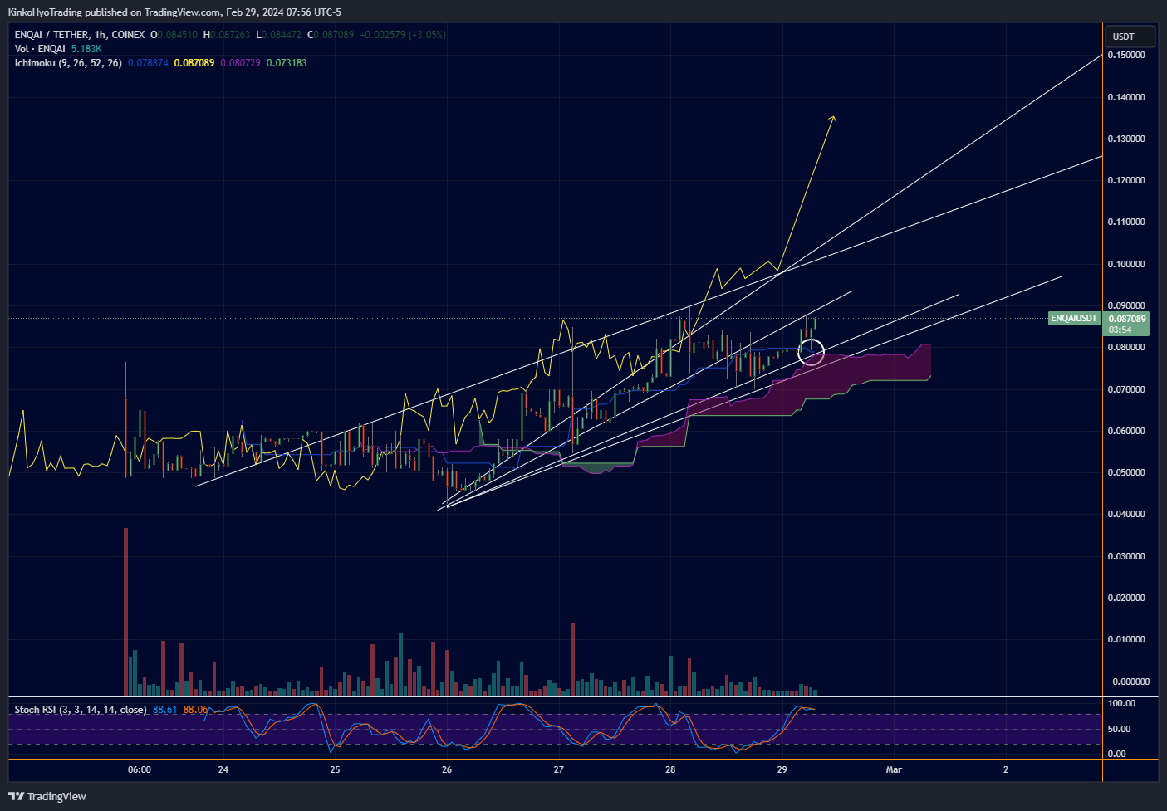The width and height of the screenshot is (1167, 811).
Task: Click Stoch RSI blue value 88.61
Action: point(165,710)
